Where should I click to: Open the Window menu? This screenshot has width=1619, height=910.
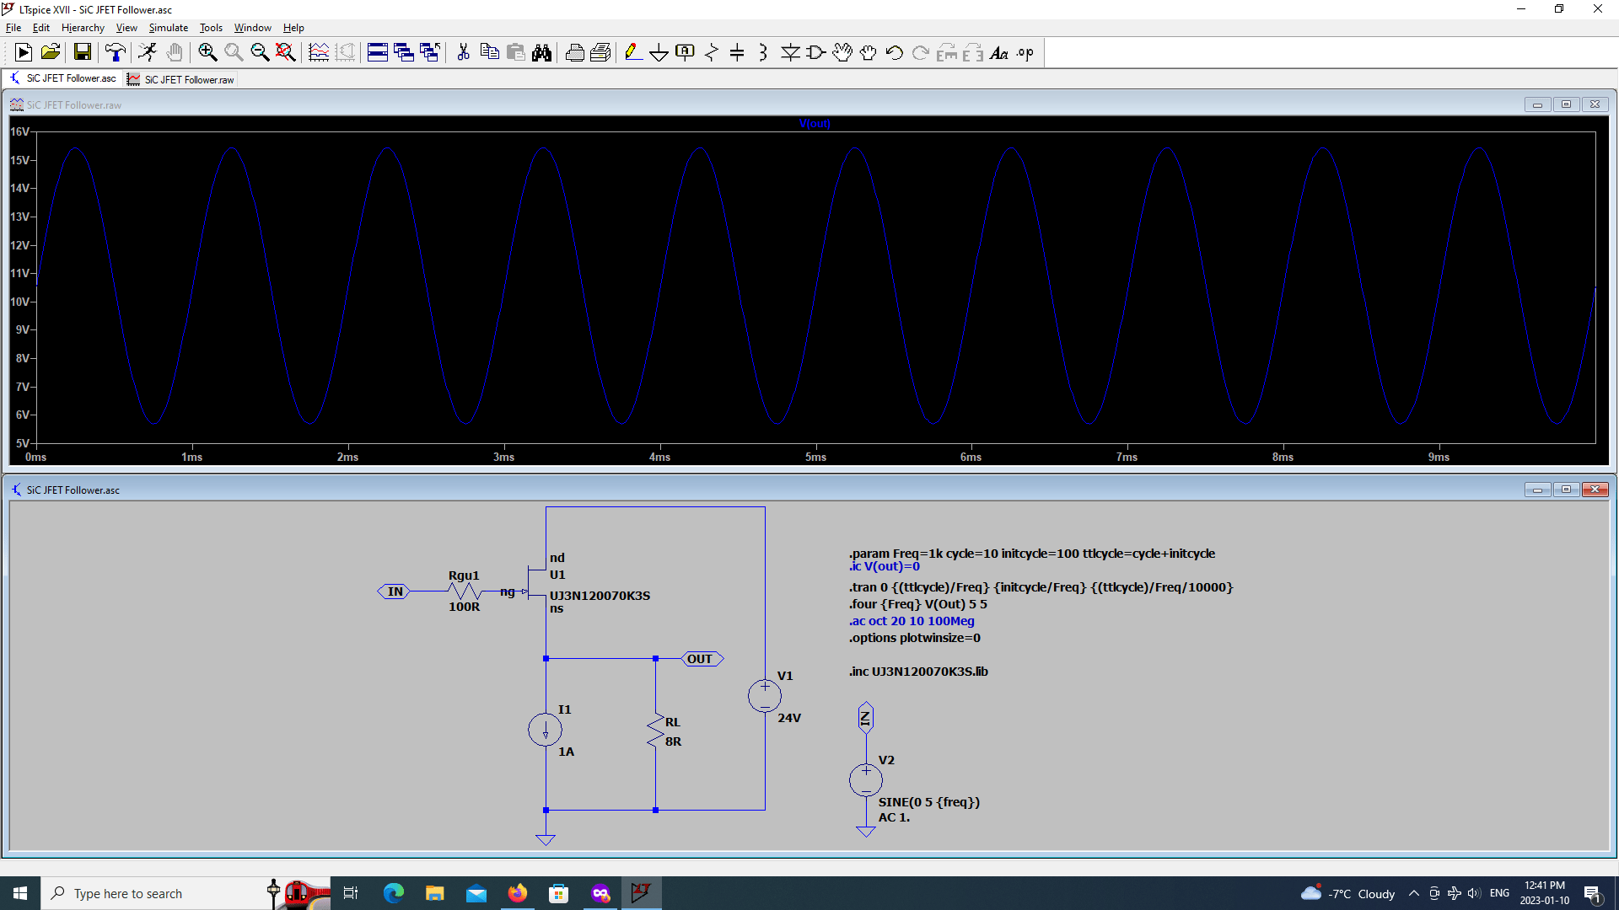pyautogui.click(x=253, y=28)
